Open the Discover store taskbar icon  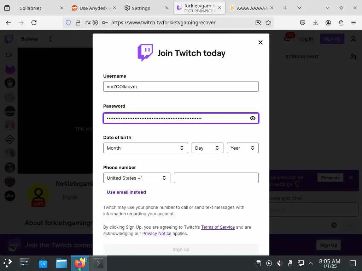(43, 263)
